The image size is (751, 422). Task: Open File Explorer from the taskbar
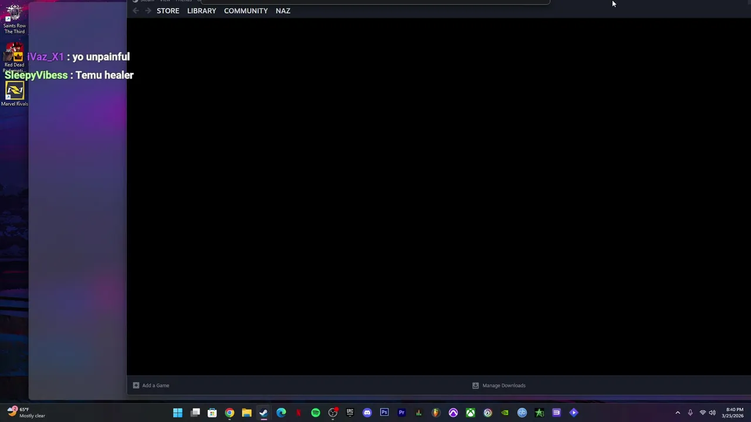point(246,413)
